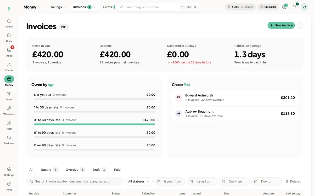Sort by the Customer column header
Image resolution: width=314 pixels, height=196 pixels.
coord(70,193)
